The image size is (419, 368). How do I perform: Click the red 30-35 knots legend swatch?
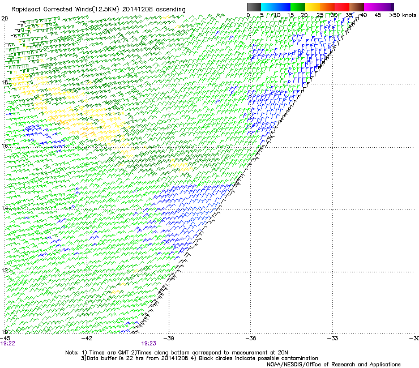(342, 7)
